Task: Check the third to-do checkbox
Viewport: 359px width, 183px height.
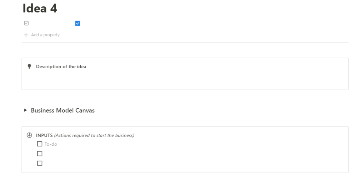Action: [40, 163]
